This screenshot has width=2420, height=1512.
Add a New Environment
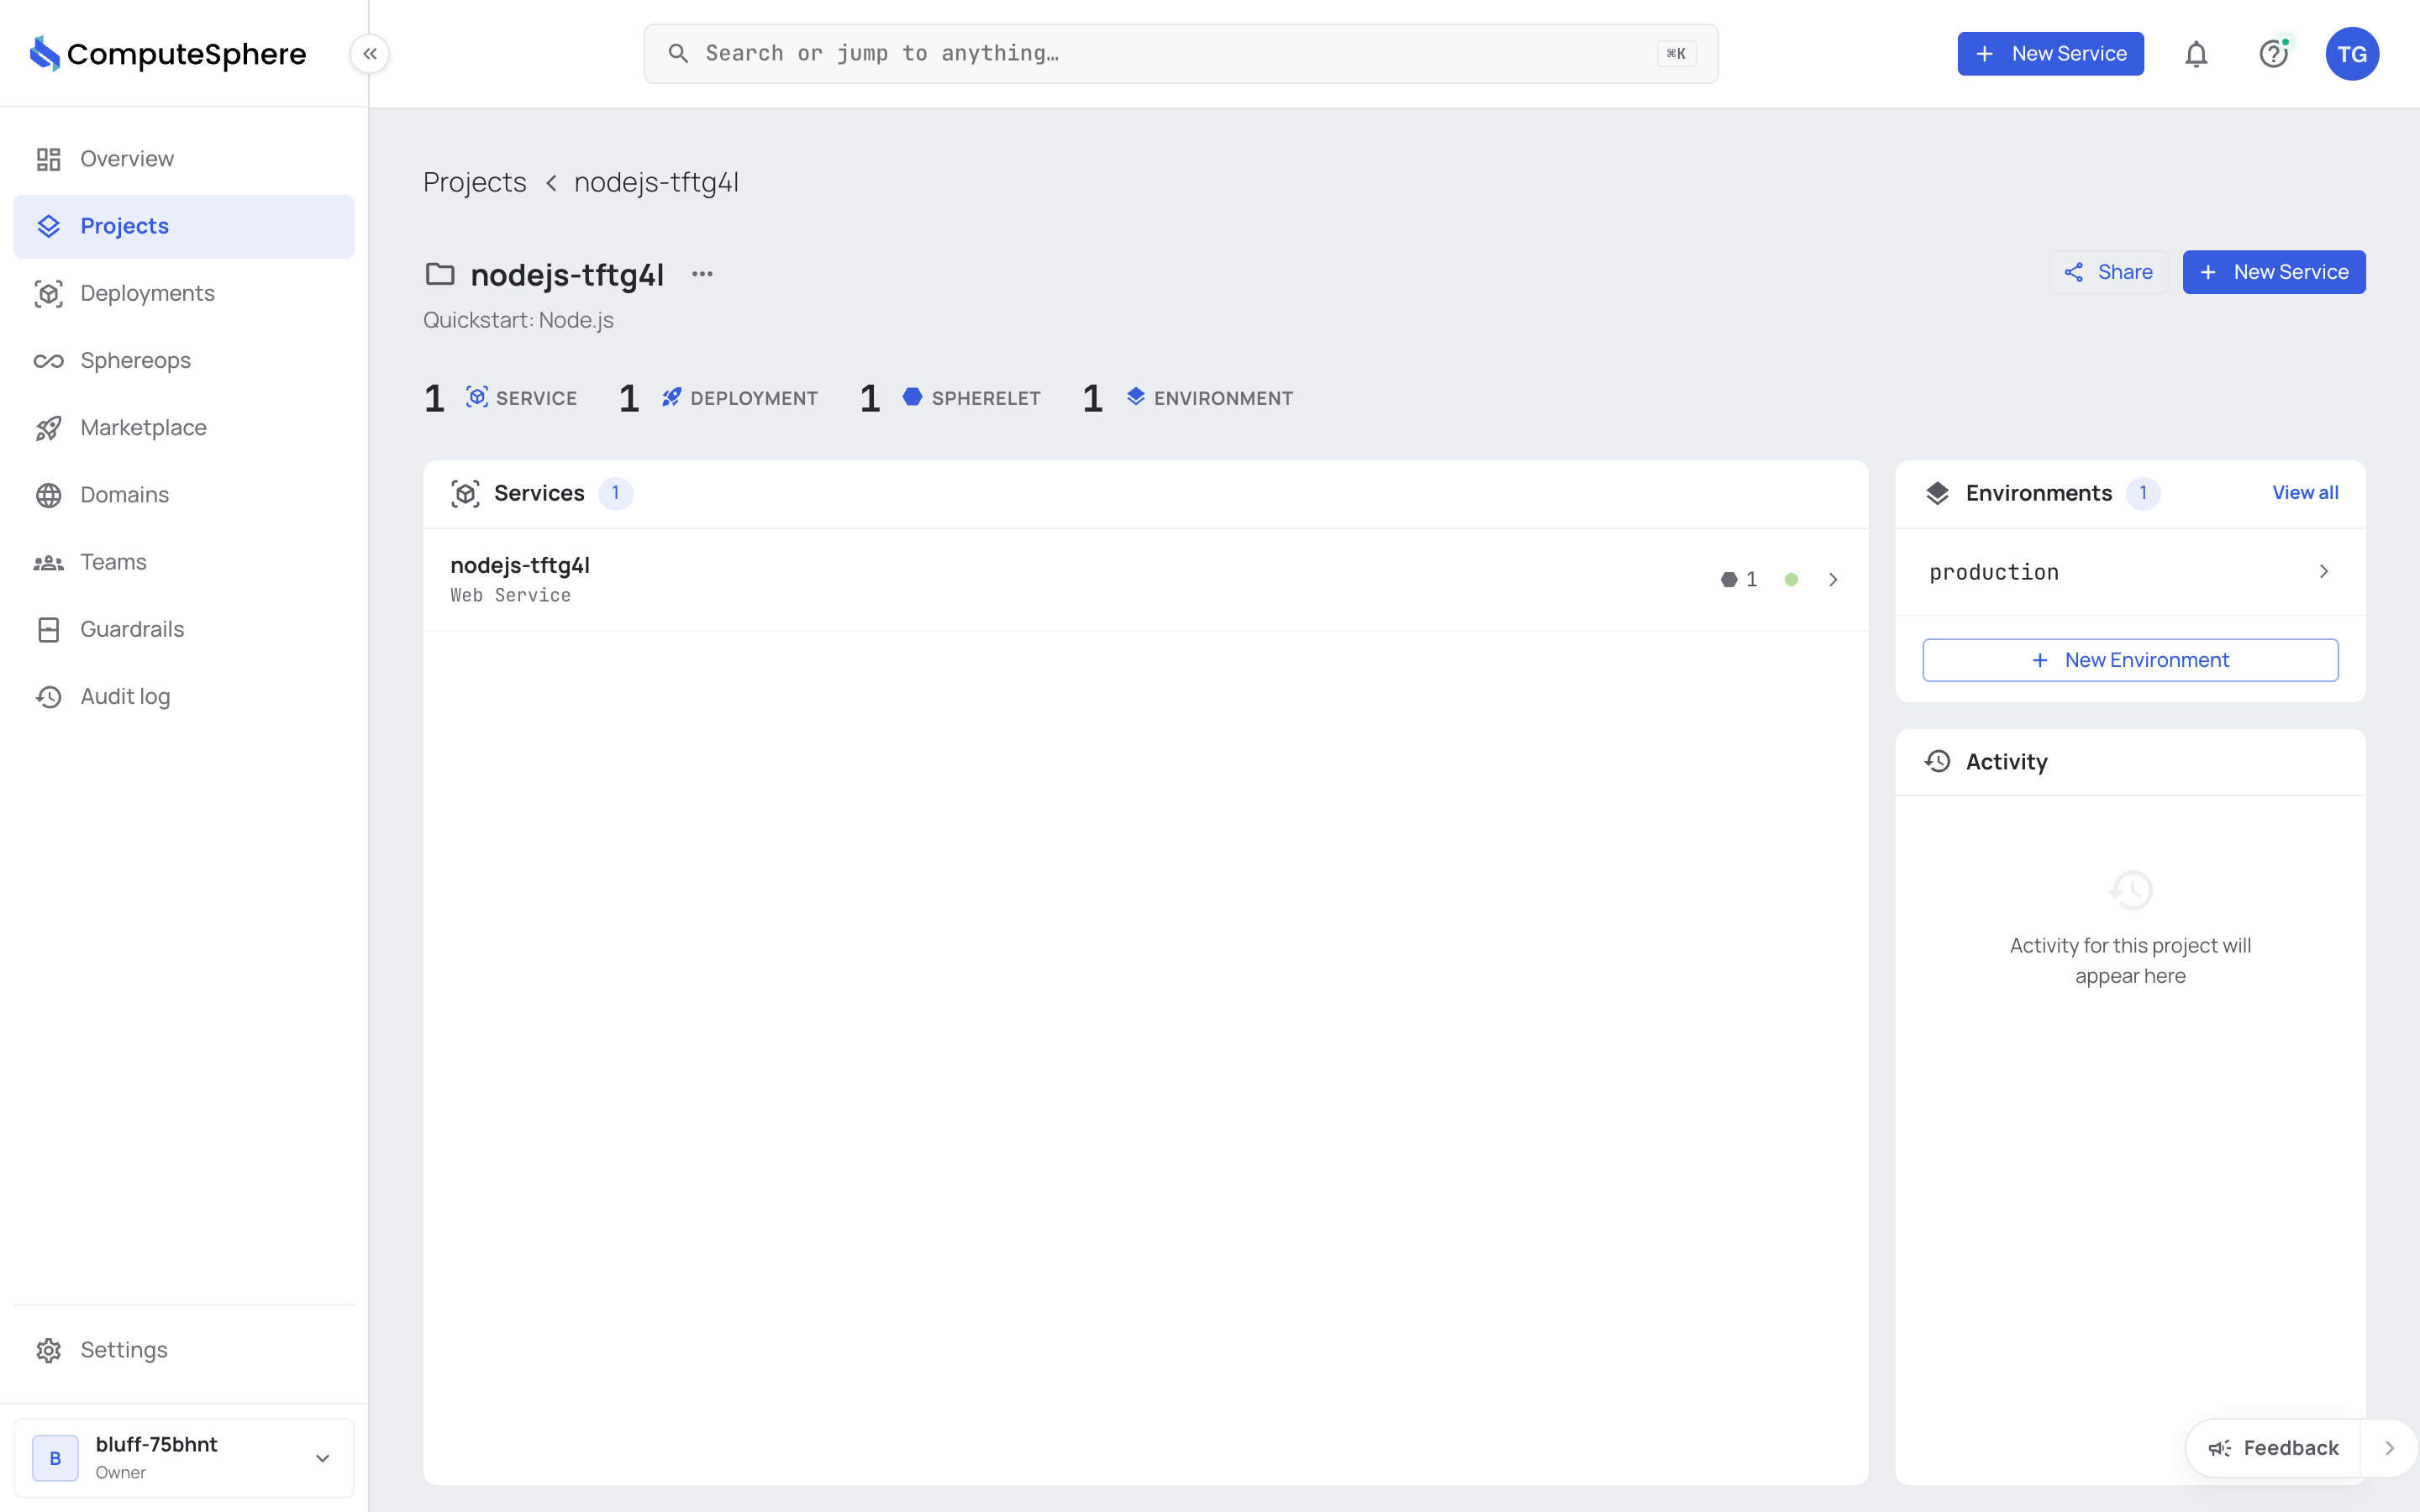pyautogui.click(x=2130, y=660)
